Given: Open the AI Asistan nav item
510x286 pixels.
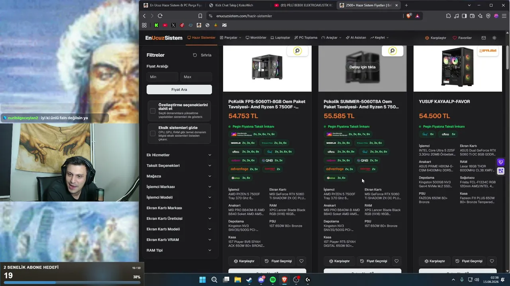Looking at the screenshot, I should [x=356, y=38].
